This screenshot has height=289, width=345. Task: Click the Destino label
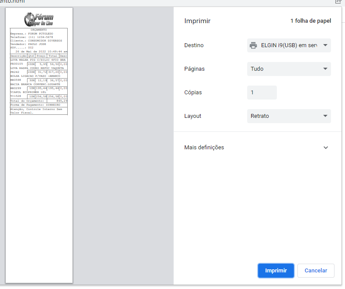click(x=194, y=45)
